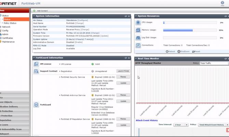Click Configure link for HA Status

click(82, 20)
